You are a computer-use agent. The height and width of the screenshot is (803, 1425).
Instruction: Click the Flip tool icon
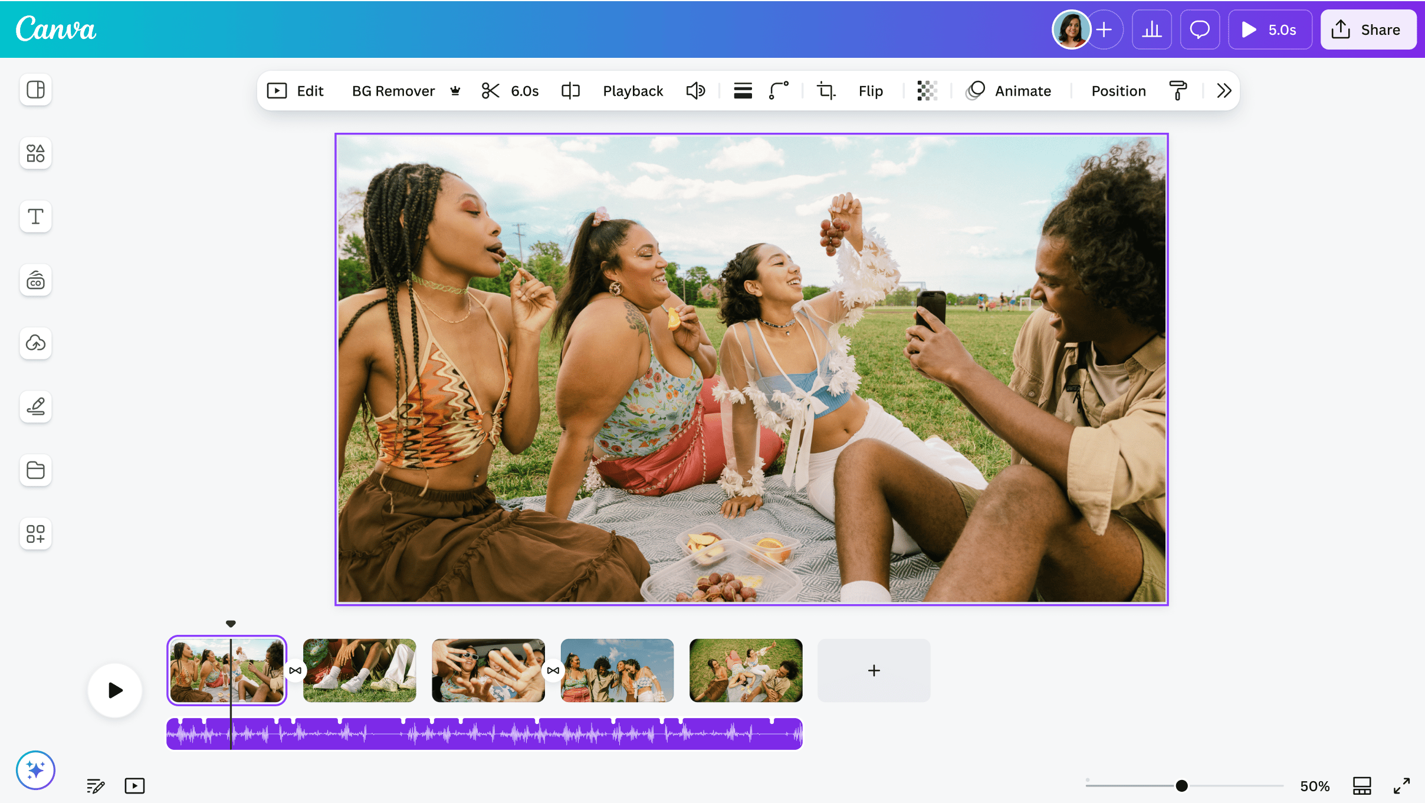(870, 90)
